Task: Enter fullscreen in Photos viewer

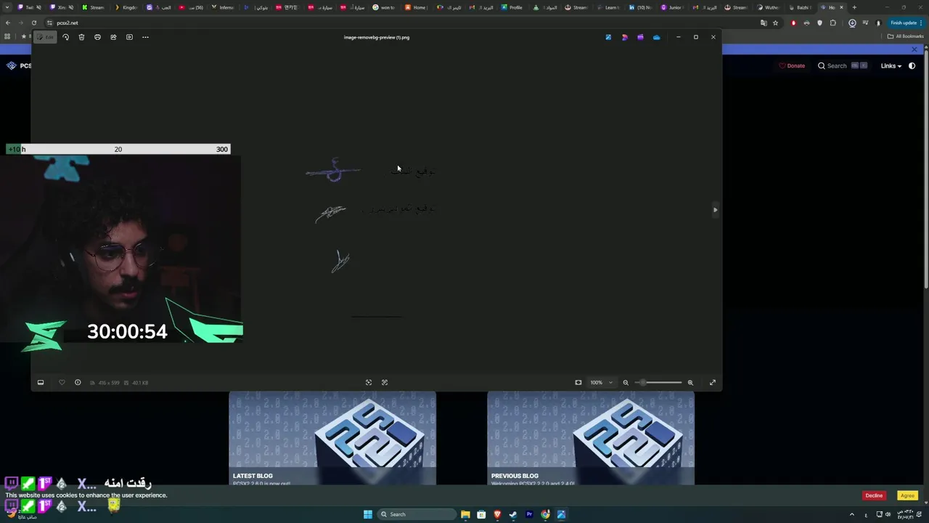Action: tap(713, 382)
